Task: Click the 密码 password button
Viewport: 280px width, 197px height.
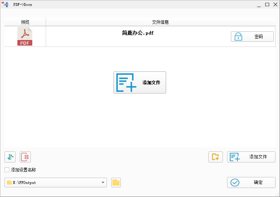Action: [x=252, y=37]
